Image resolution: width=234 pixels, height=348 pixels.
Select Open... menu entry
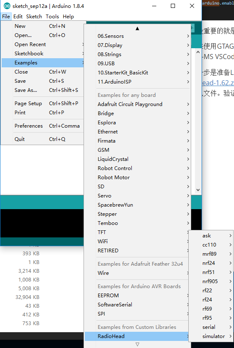pos(42,35)
